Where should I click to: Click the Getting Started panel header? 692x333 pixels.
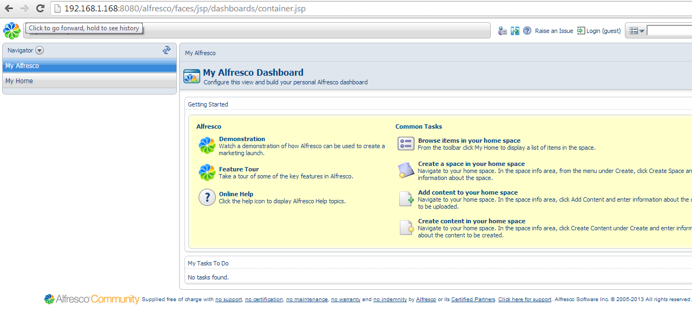click(208, 104)
